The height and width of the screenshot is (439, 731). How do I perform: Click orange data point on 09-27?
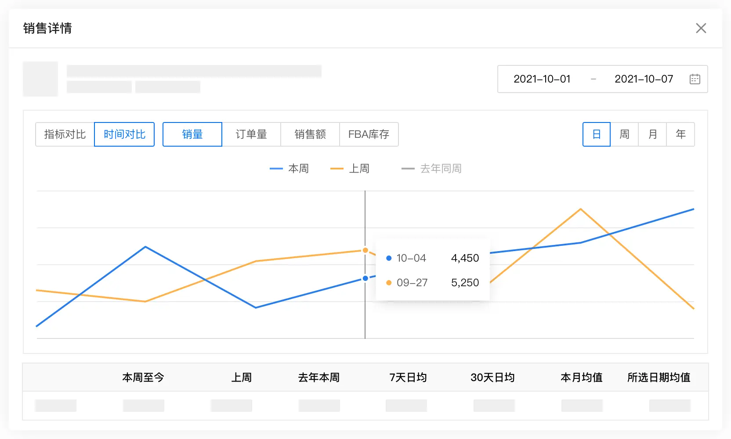click(x=365, y=250)
